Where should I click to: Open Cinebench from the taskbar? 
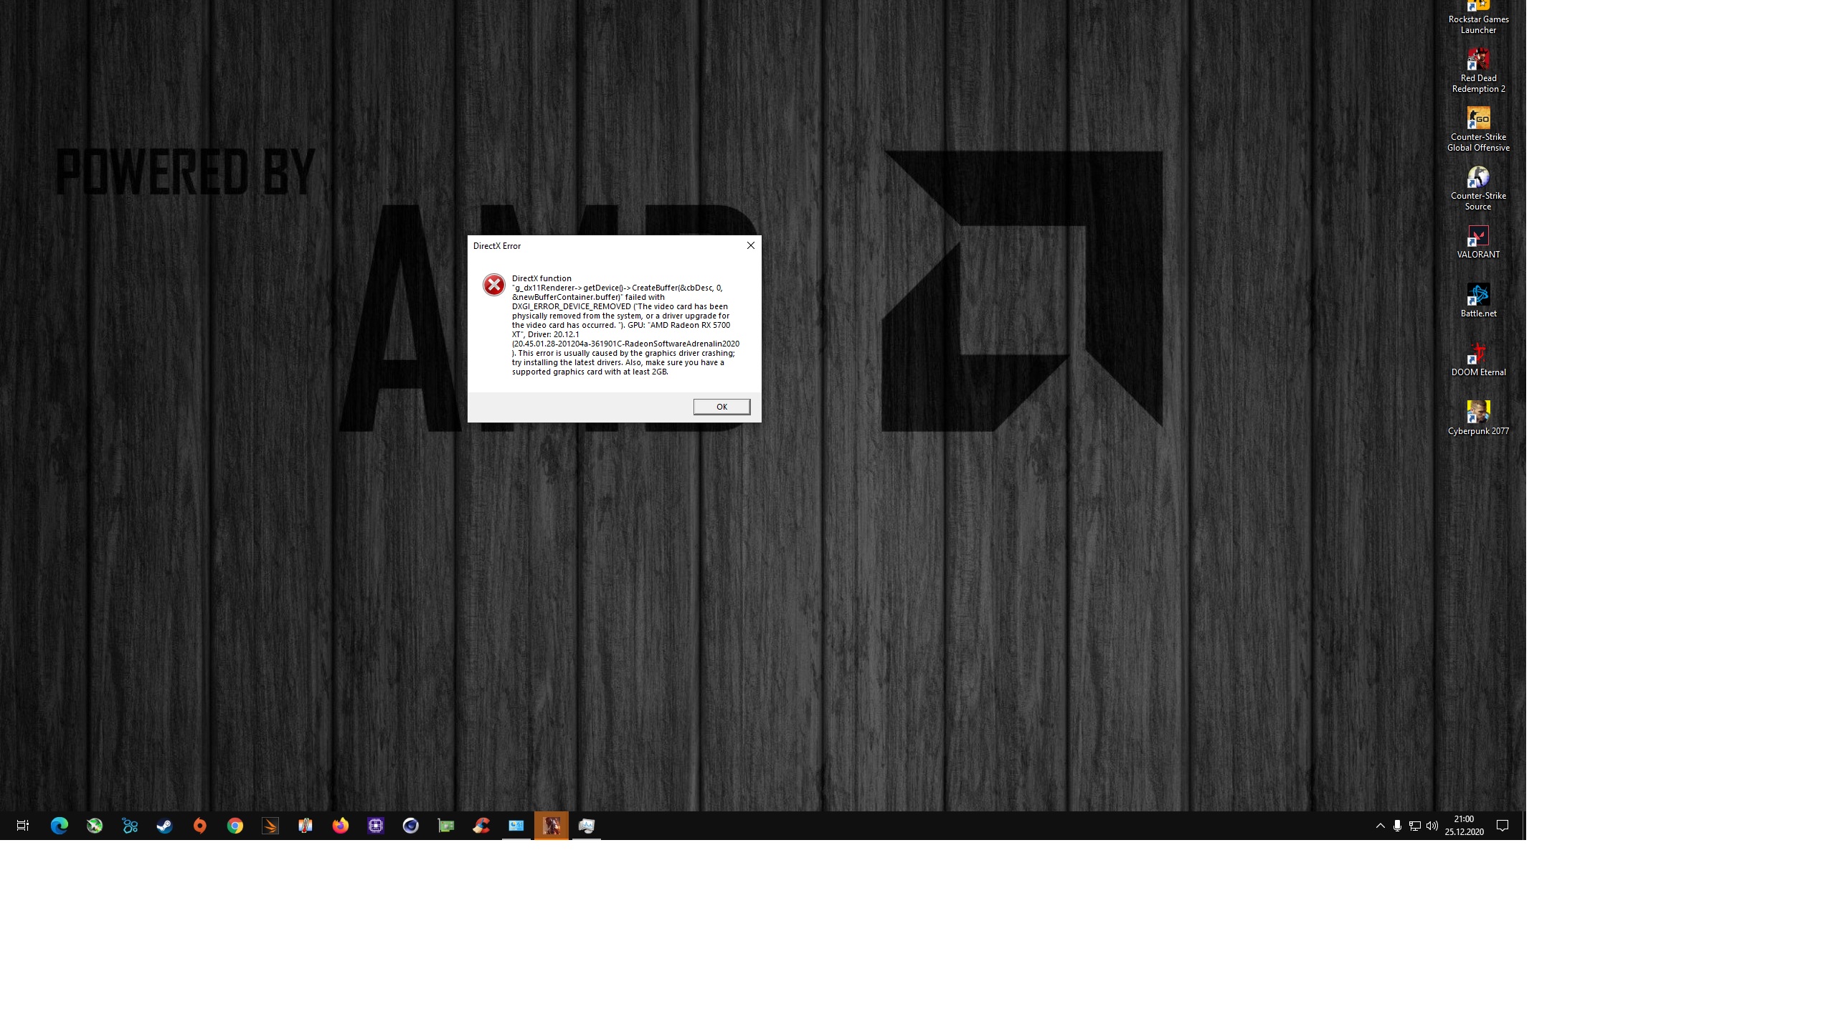point(410,826)
